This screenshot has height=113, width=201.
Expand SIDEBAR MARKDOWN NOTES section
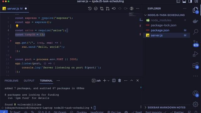[166, 107]
